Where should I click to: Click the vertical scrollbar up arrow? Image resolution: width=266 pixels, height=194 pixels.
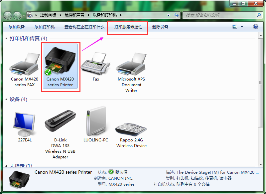(261, 35)
